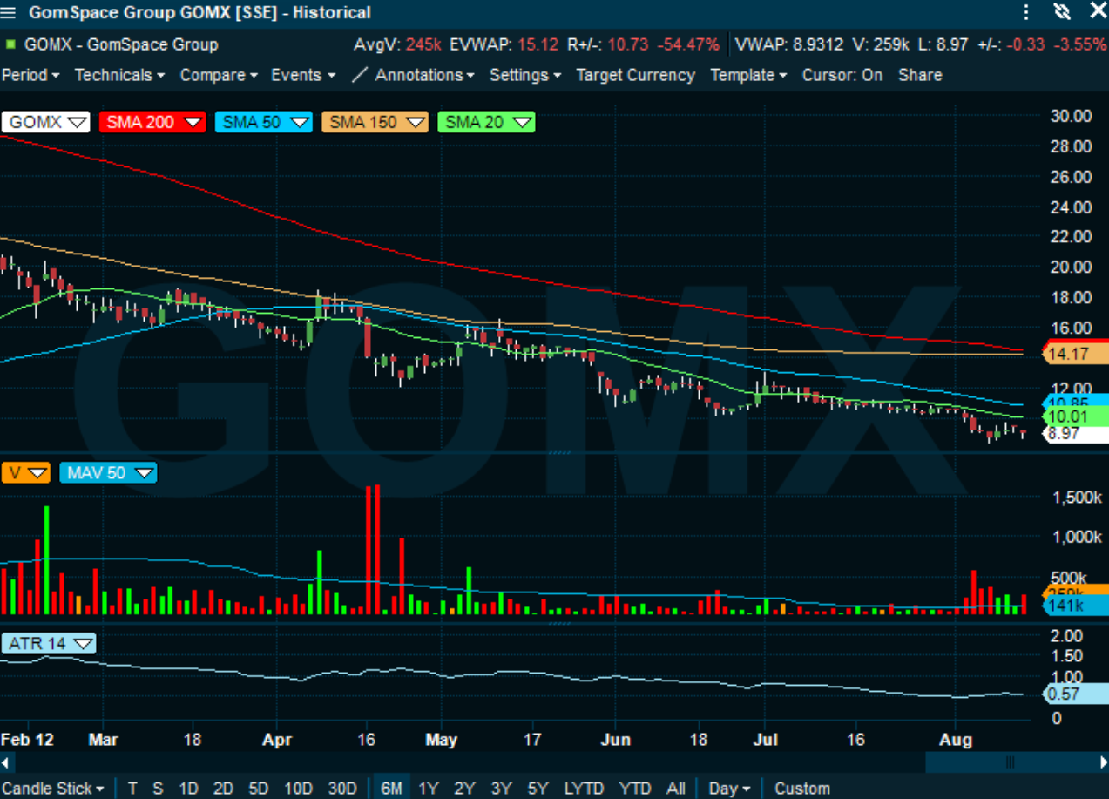Show the All time range
Screen dimensions: 1109x799
[x=676, y=789]
